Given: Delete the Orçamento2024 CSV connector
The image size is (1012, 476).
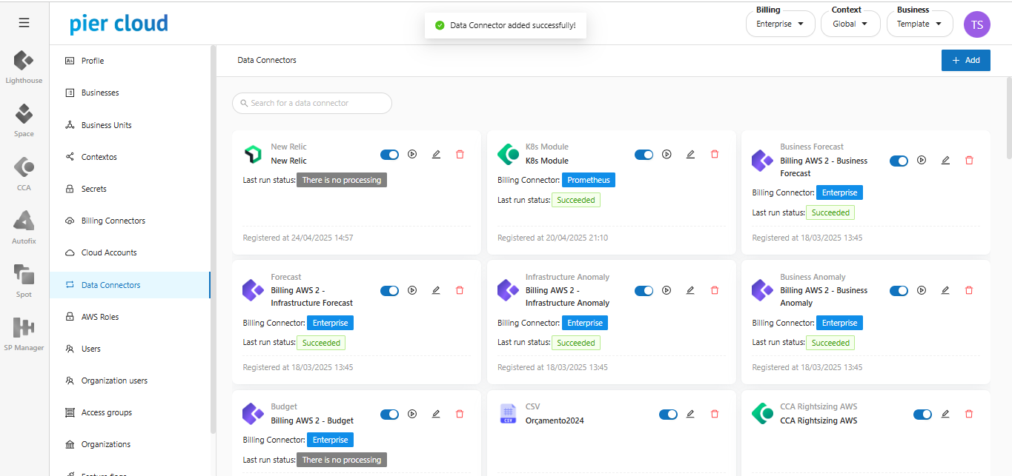Looking at the screenshot, I should tap(715, 414).
